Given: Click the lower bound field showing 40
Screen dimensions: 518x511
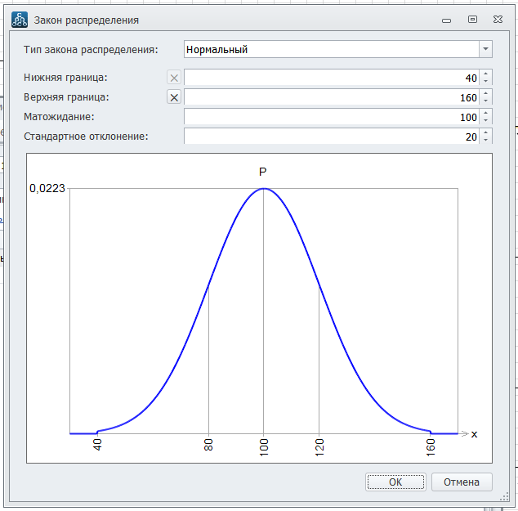Looking at the screenshot, I should [331, 78].
